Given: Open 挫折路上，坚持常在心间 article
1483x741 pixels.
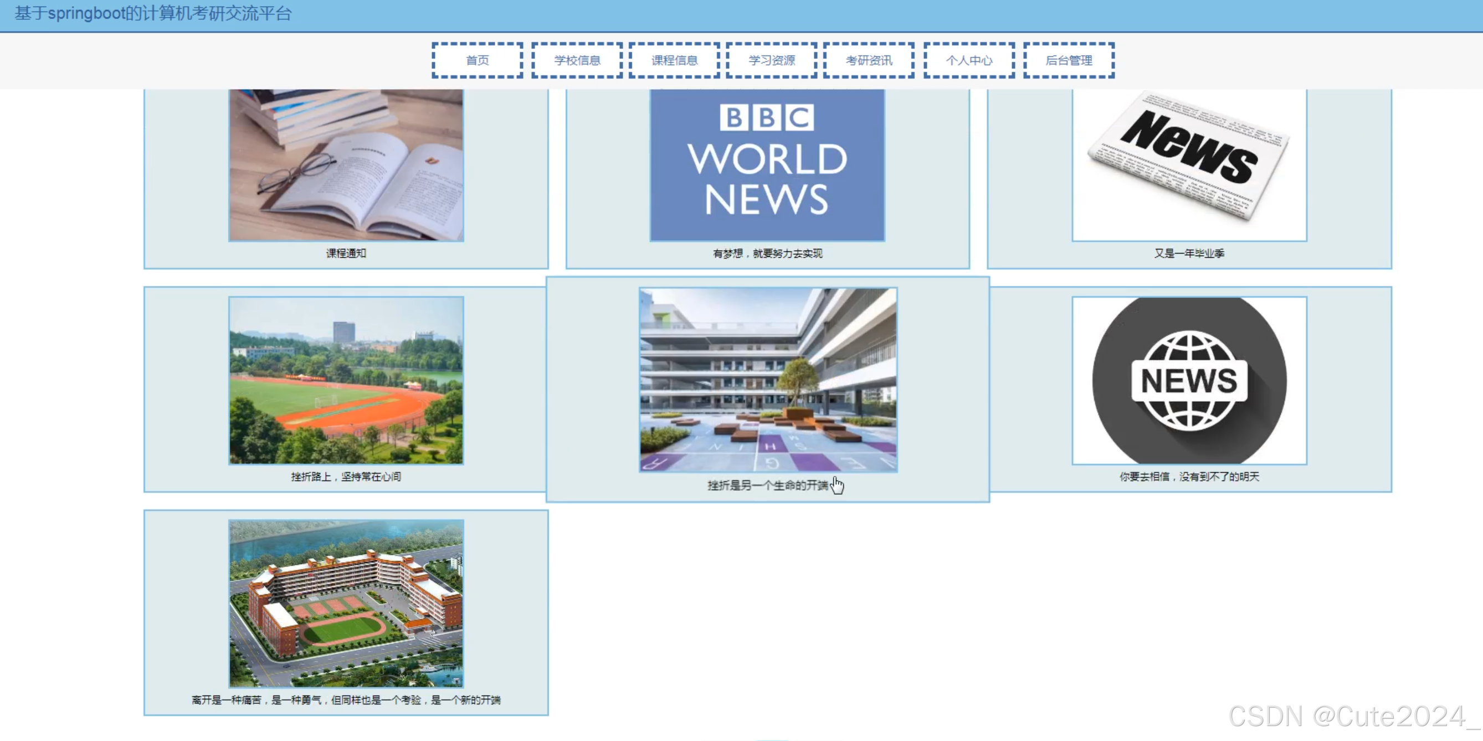Looking at the screenshot, I should (346, 477).
